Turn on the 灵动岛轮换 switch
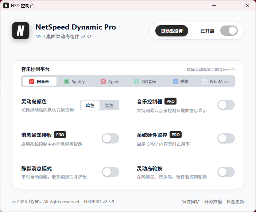The width and height of the screenshot is (256, 212). coord(226,172)
